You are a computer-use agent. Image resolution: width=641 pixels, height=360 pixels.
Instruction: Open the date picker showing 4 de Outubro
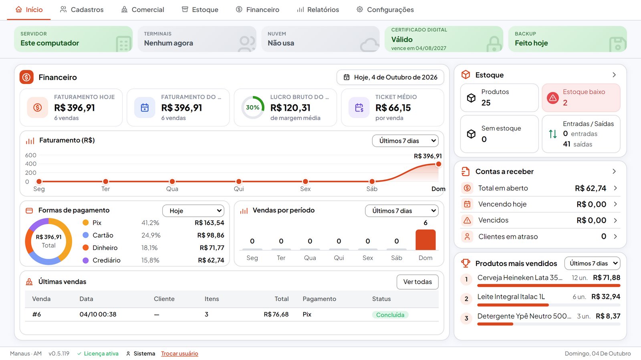[x=390, y=77]
